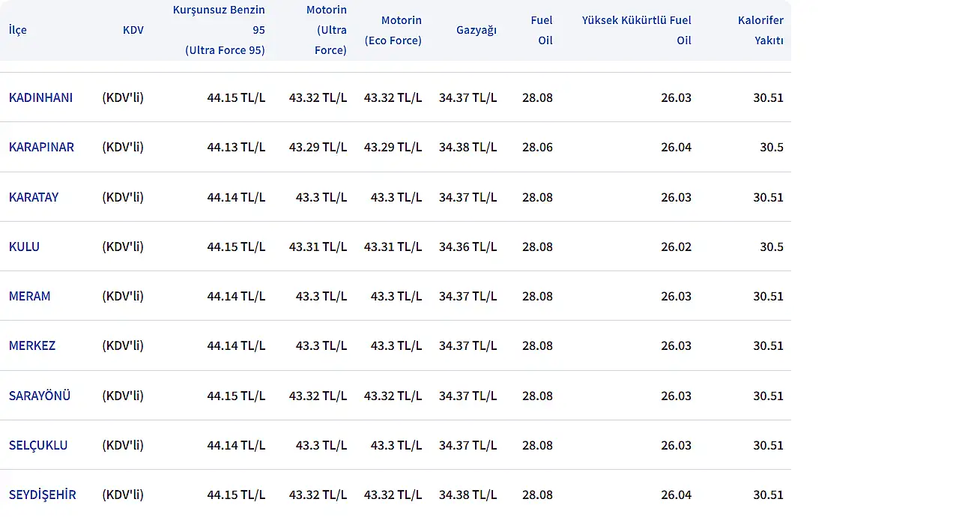This screenshot has height=517, width=959.
Task: Click the MERKEZ district link
Action: pos(32,345)
